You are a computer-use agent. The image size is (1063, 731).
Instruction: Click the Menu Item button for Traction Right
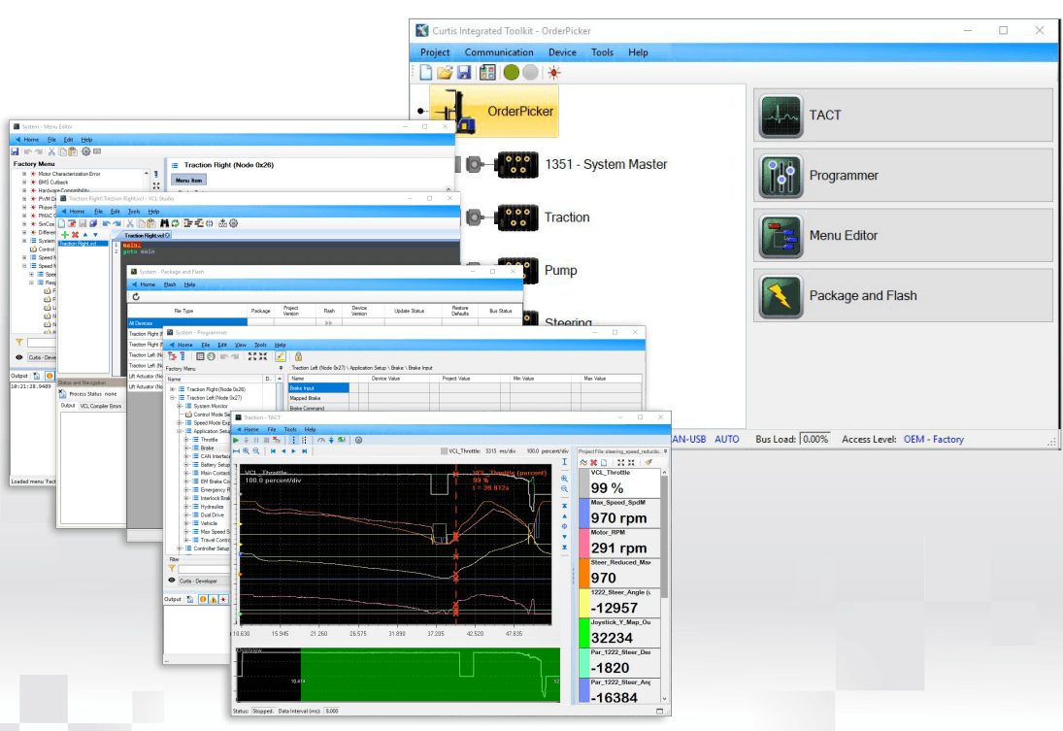click(189, 179)
